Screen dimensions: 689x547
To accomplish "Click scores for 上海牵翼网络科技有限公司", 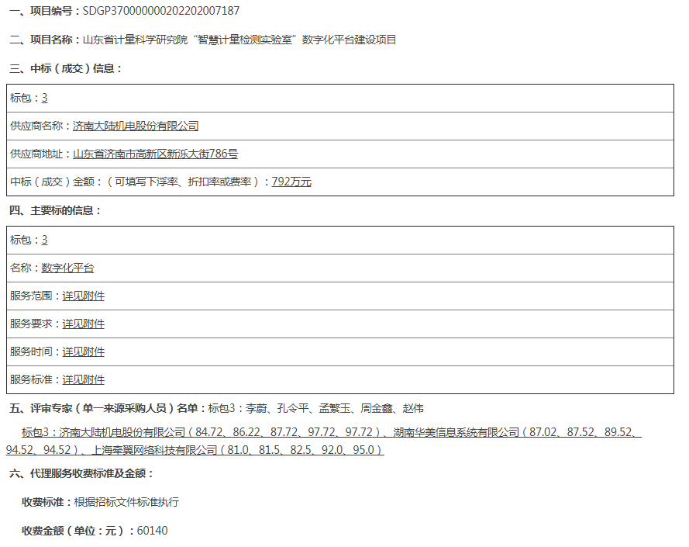I will click(x=238, y=450).
